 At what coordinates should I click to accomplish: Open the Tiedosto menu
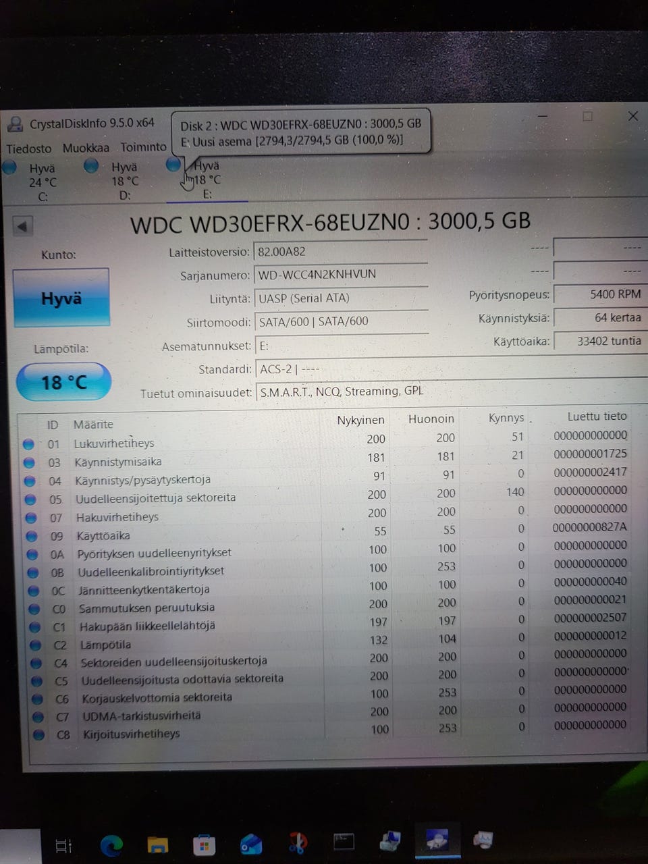pos(29,148)
